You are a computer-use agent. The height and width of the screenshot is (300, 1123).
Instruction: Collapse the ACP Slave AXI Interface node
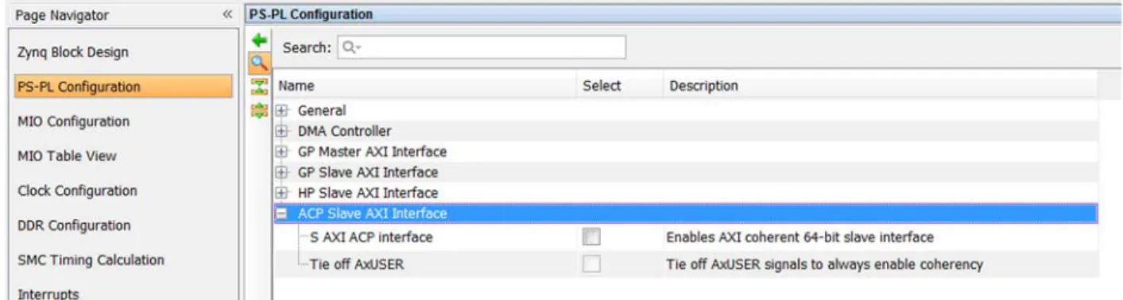281,213
